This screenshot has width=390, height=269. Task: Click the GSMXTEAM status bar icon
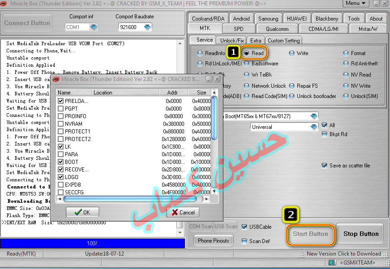pyautogui.click(x=332, y=263)
